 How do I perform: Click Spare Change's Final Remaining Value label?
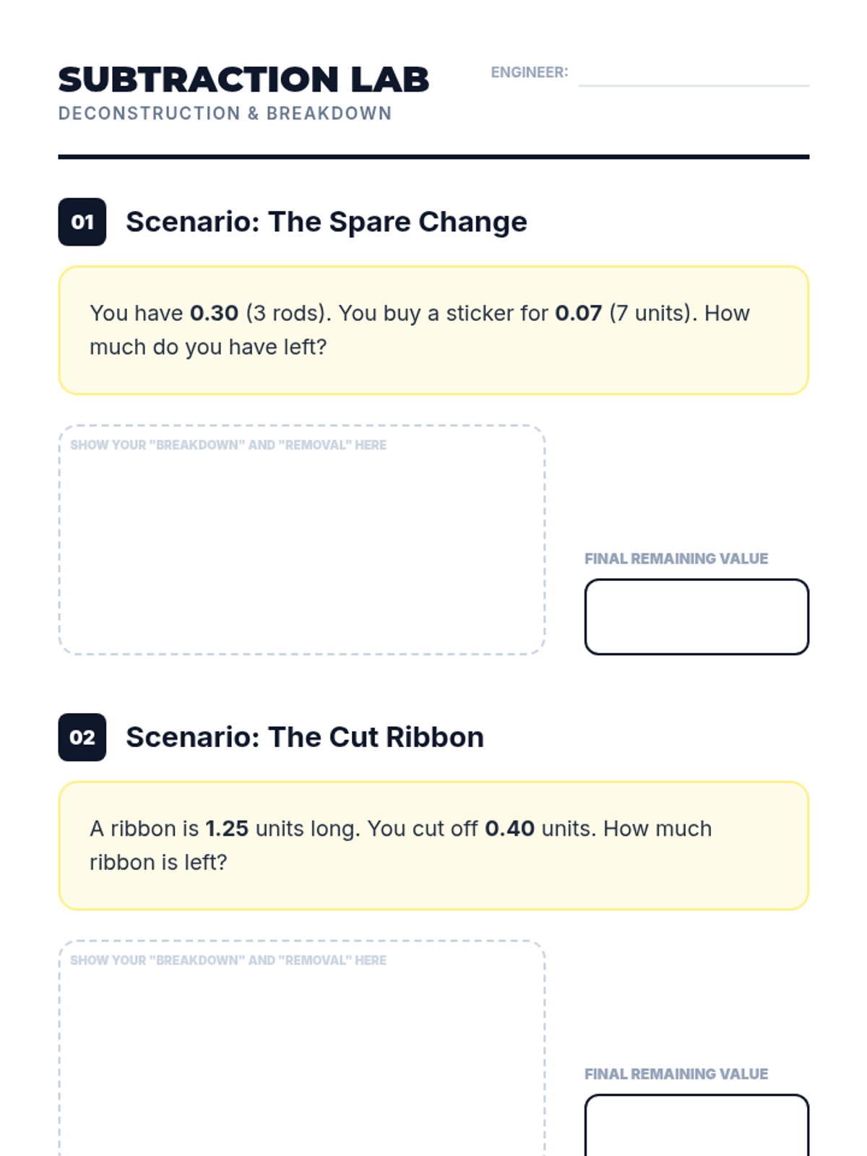(676, 558)
